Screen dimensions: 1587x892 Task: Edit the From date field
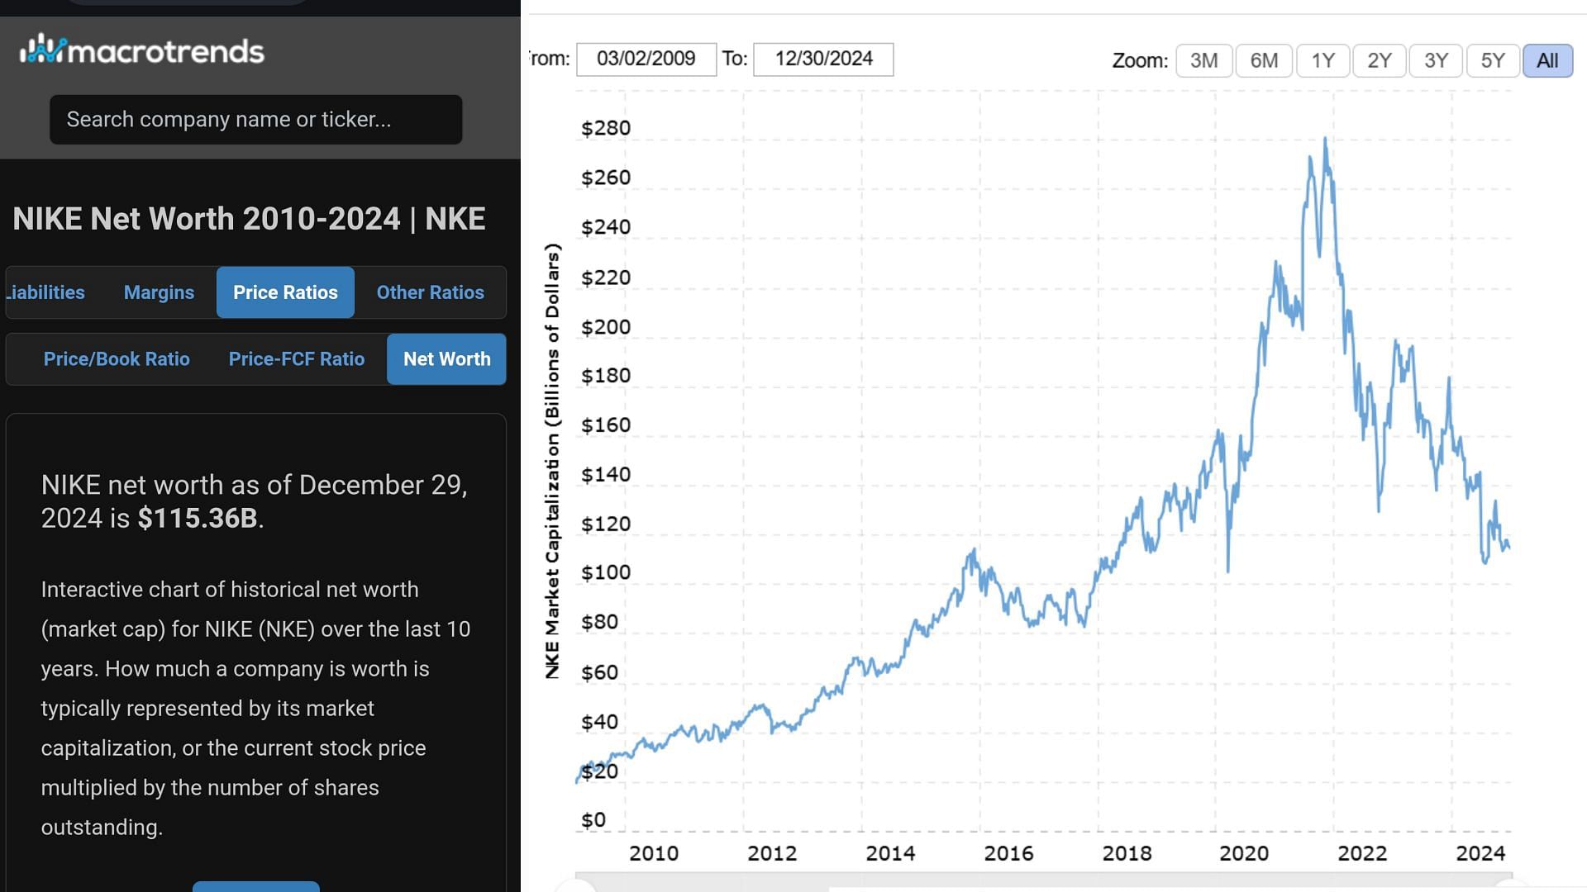(646, 59)
